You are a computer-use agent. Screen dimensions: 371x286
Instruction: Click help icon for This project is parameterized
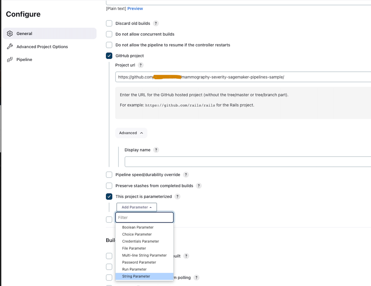tap(177, 197)
